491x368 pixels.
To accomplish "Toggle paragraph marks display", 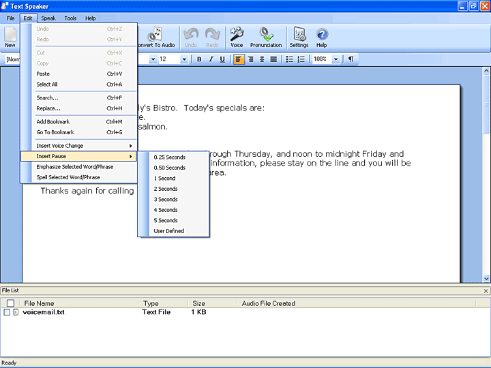I will point(351,59).
